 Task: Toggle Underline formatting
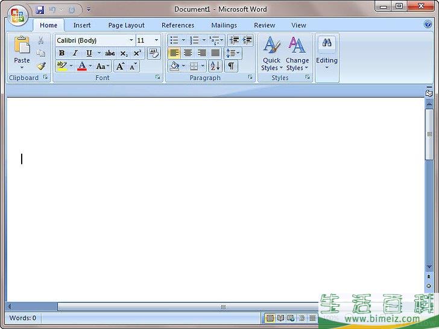pos(89,53)
